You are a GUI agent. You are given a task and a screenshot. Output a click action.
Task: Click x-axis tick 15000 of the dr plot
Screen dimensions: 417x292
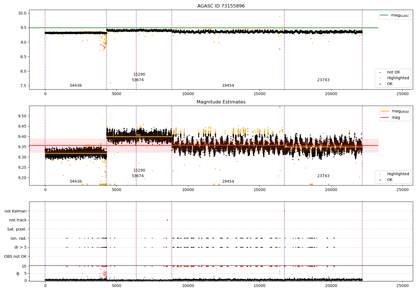pyautogui.click(x=259, y=286)
